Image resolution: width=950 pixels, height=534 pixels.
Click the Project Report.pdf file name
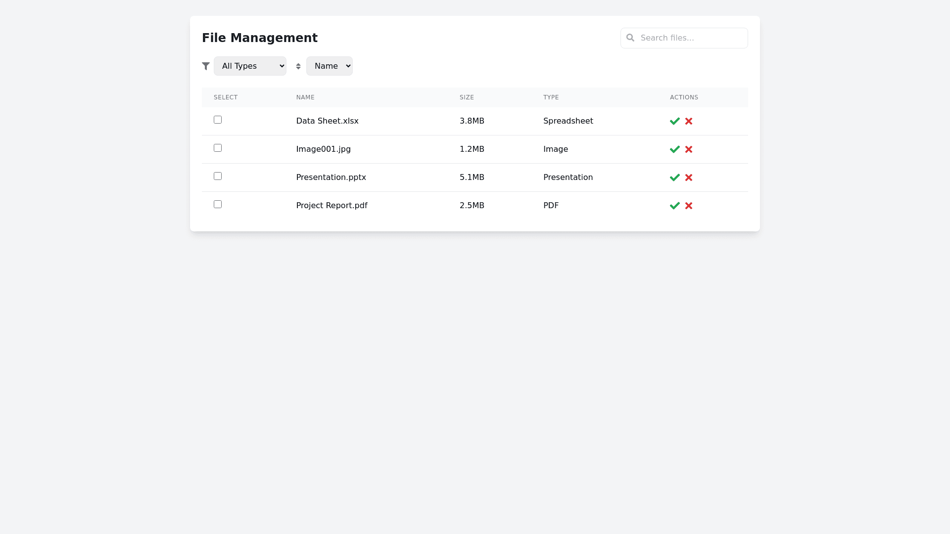pyautogui.click(x=332, y=206)
